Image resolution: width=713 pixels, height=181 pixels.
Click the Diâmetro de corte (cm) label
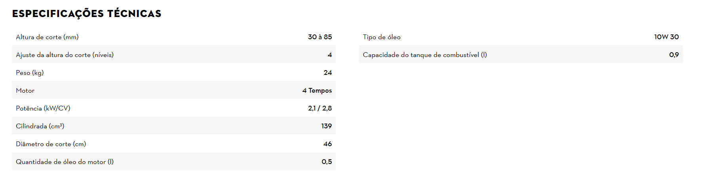point(51,144)
